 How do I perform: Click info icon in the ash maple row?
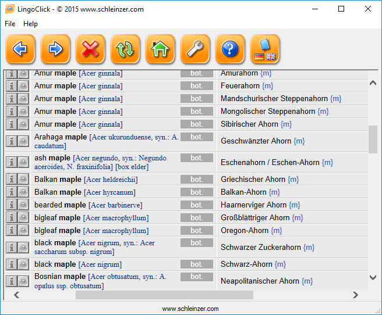click(x=11, y=162)
